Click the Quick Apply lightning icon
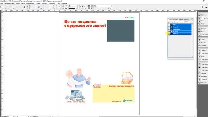The width and height of the screenshot is (208, 117). (x=202, y=7)
